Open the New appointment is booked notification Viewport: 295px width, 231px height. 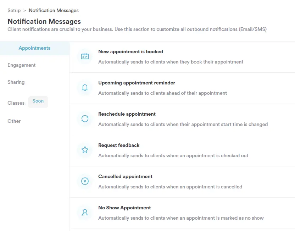click(x=131, y=51)
